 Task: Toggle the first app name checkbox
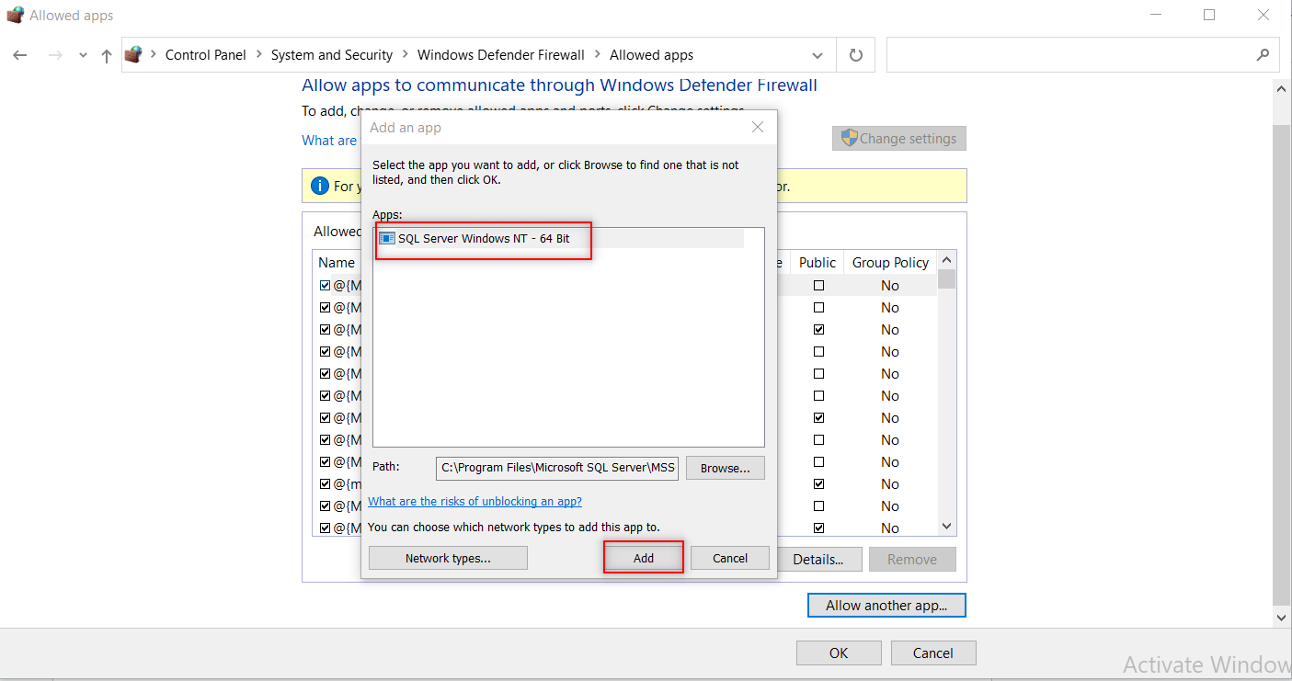(x=325, y=286)
